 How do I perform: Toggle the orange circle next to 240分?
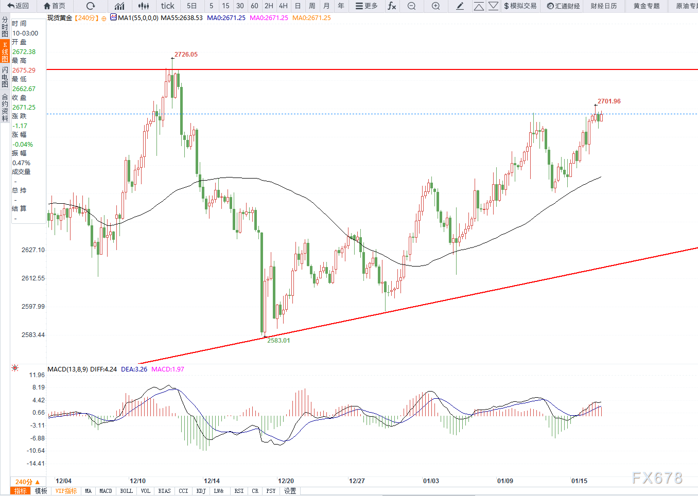104,19
